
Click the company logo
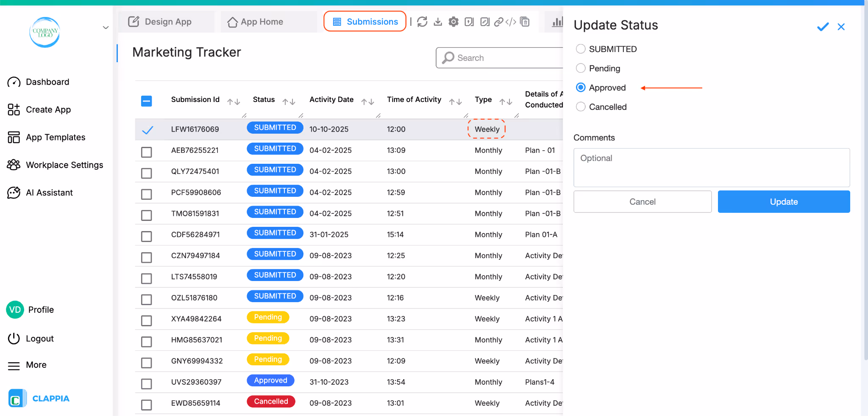point(45,32)
